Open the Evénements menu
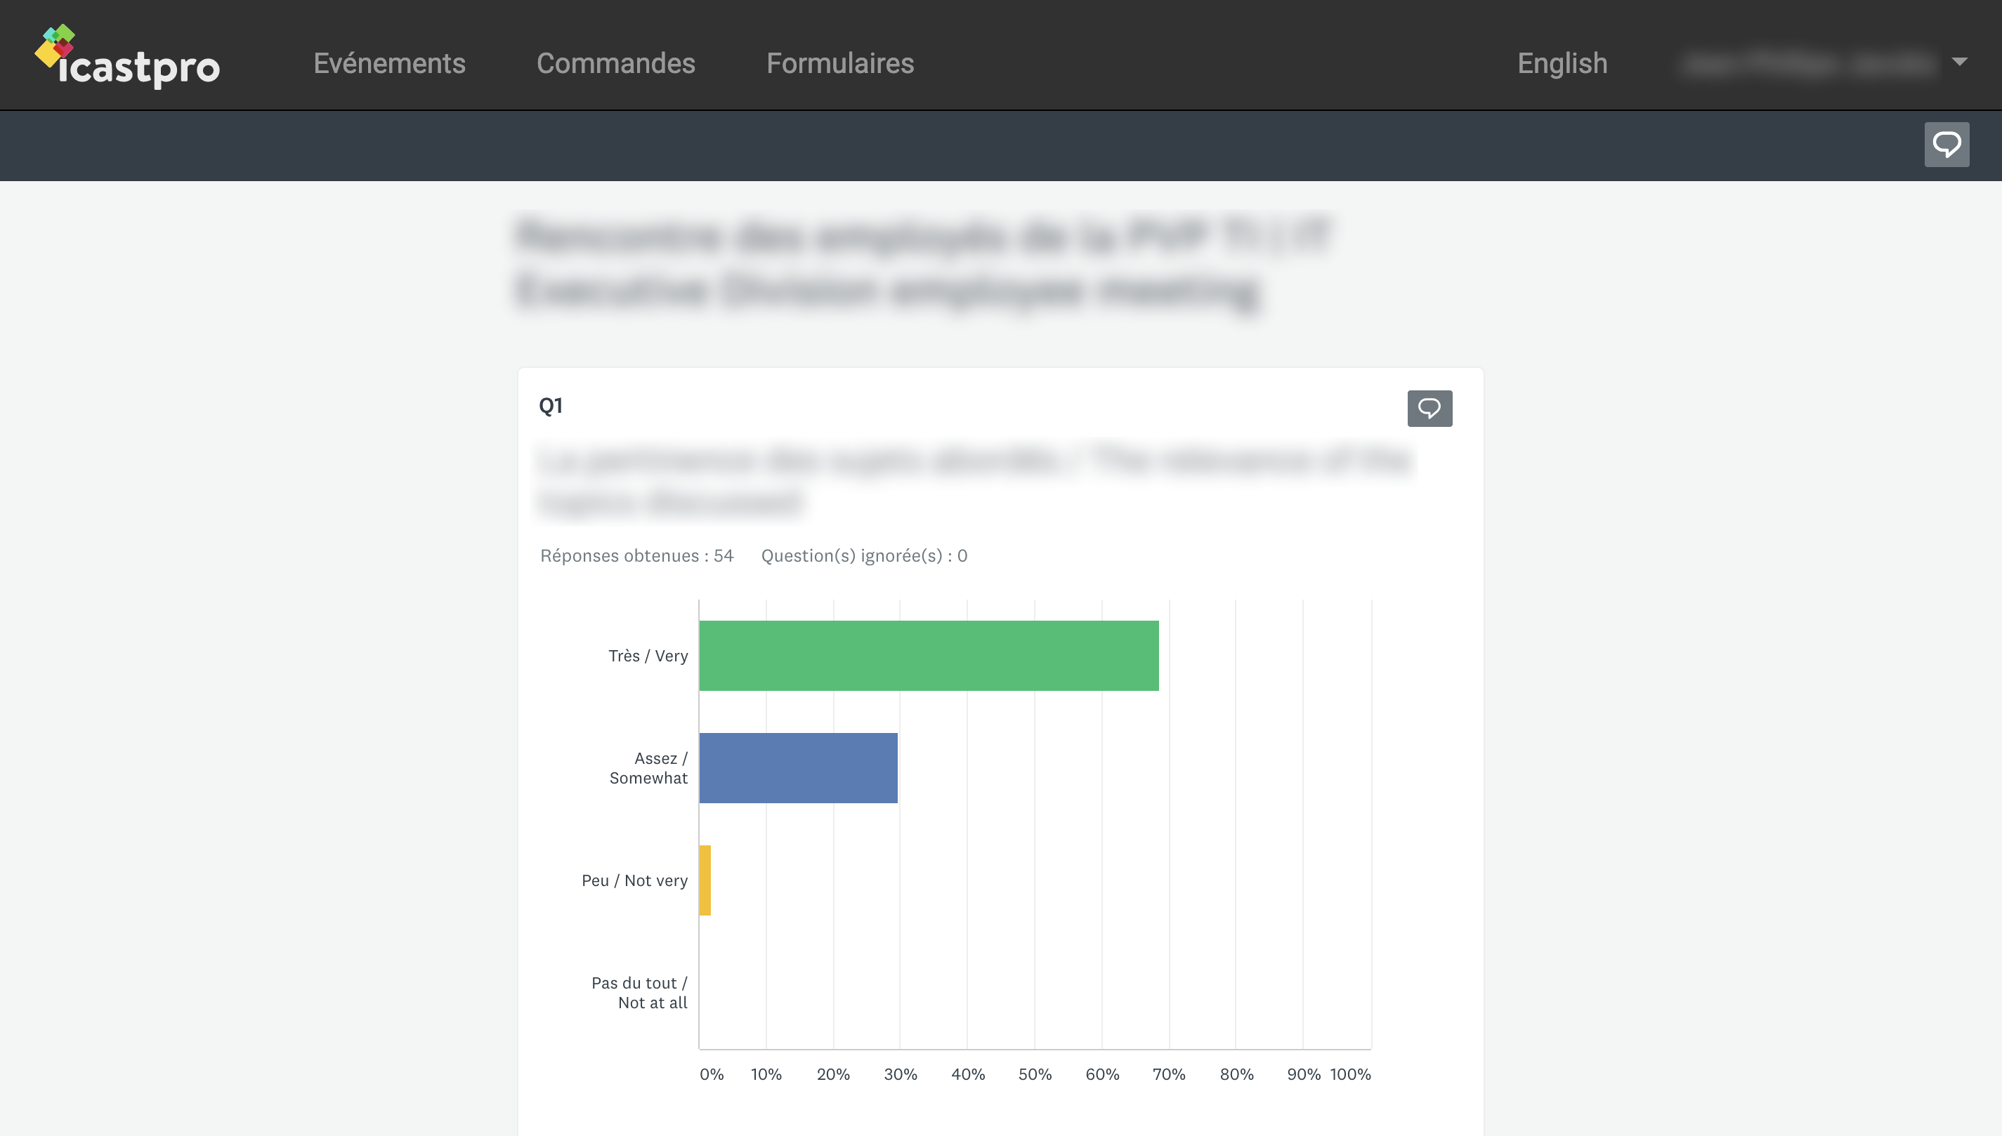2002x1136 pixels. 391,64
